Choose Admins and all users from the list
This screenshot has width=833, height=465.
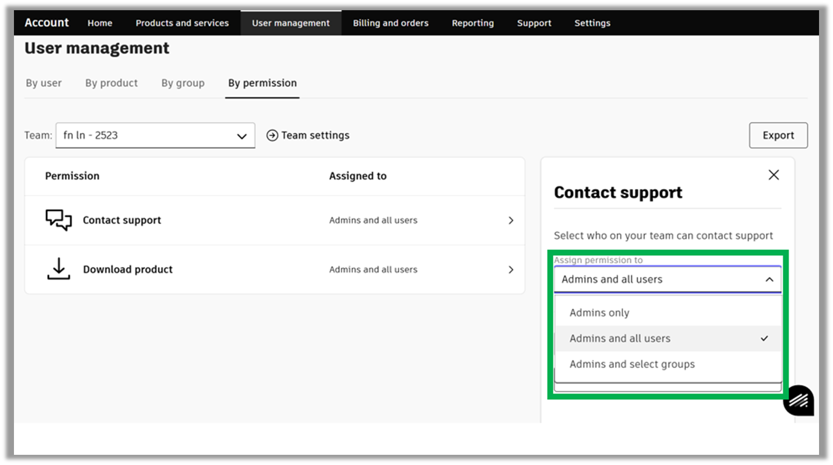pyautogui.click(x=619, y=338)
